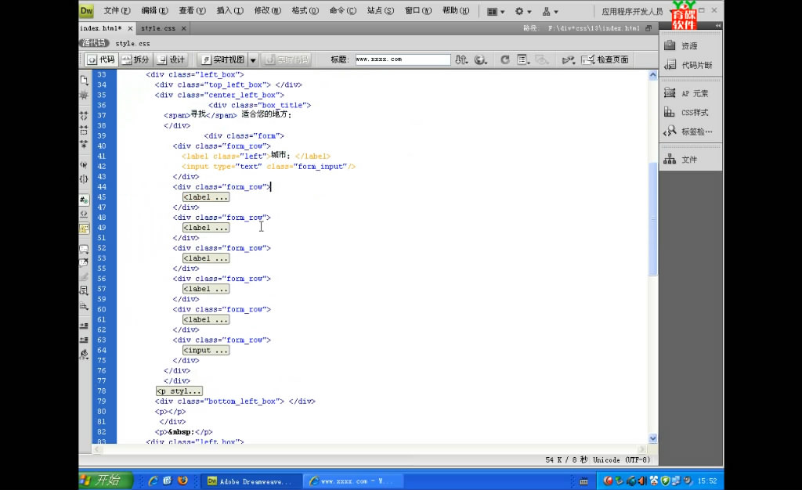Click refresh design view icon
The width and height of the screenshot is (802, 490).
point(504,59)
